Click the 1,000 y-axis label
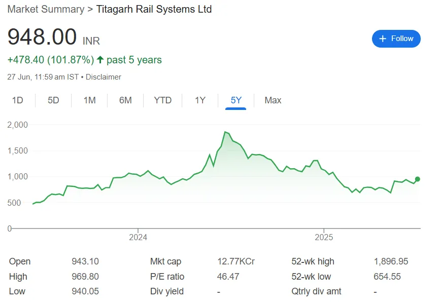This screenshot has height=305, width=440. (18, 177)
